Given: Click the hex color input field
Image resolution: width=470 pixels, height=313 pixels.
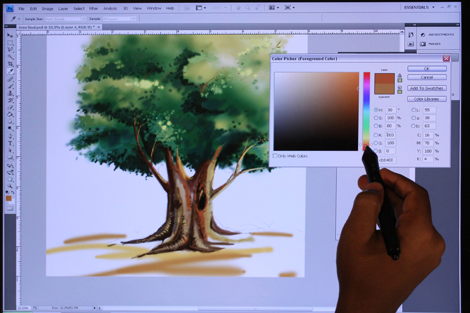Looking at the screenshot, I should [x=387, y=160].
